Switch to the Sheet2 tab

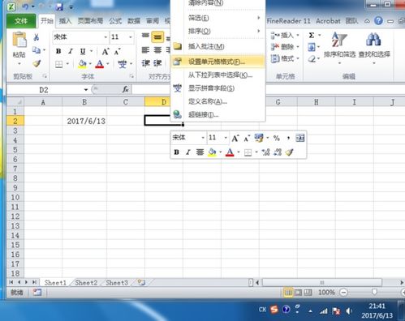(x=86, y=283)
